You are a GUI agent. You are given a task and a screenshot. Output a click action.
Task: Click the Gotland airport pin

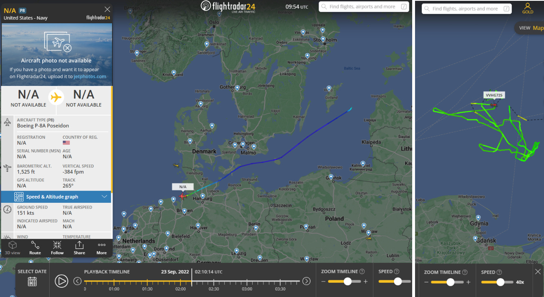coord(329,88)
